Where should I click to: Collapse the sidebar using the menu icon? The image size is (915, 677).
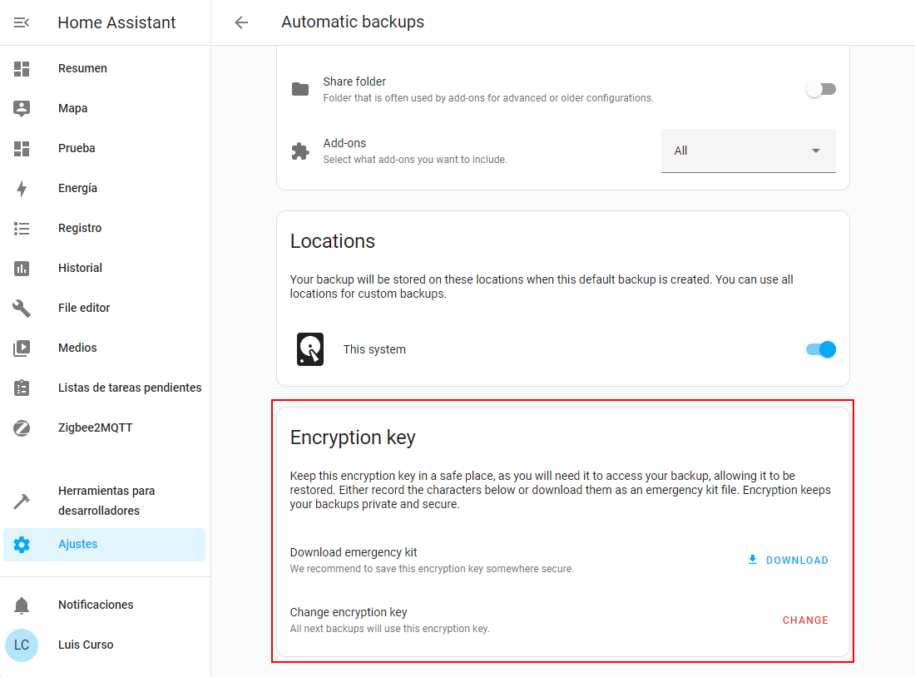[x=22, y=22]
